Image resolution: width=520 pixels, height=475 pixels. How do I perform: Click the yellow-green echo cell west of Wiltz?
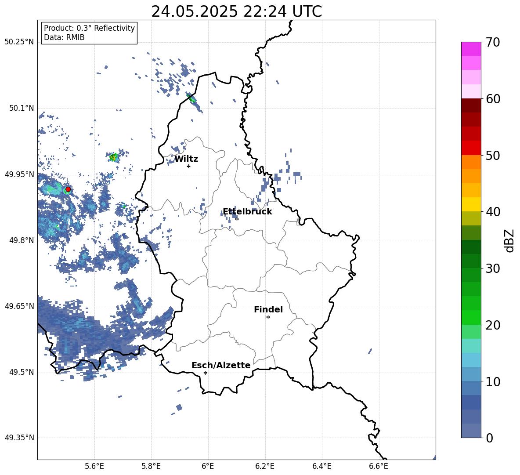tap(114, 157)
